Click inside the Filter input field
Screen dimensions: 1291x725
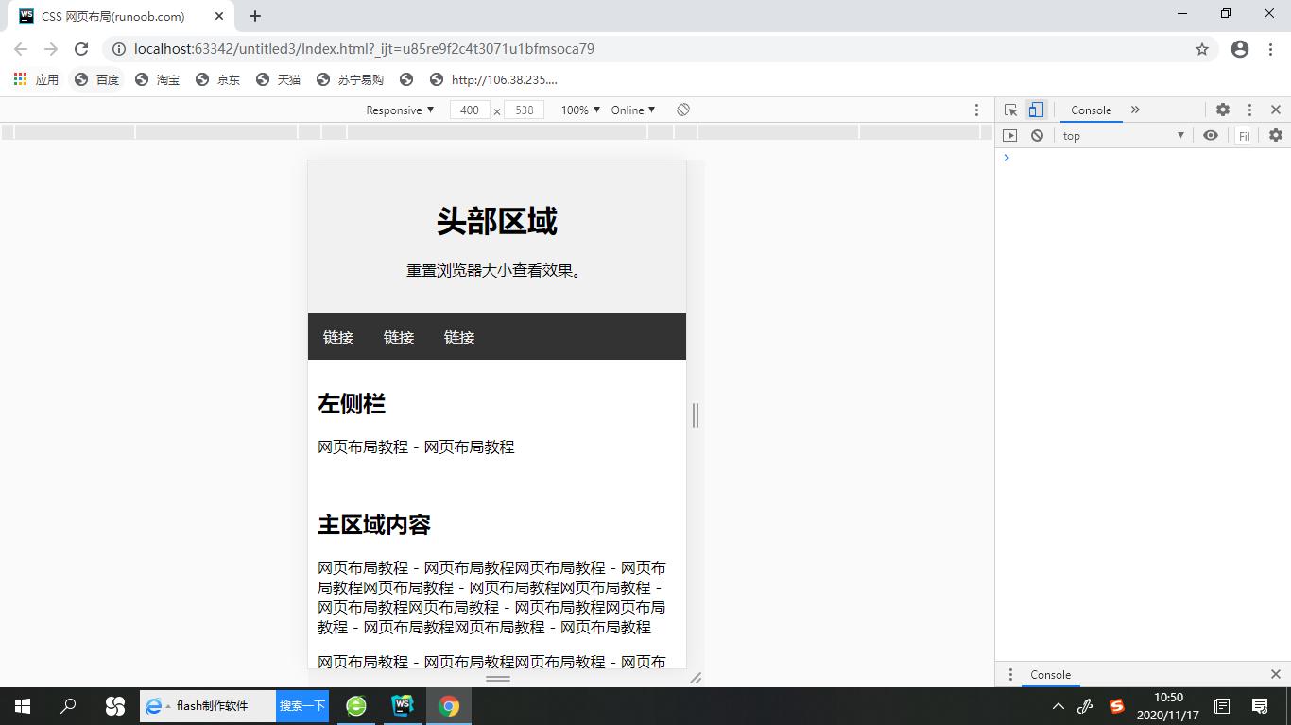point(1244,135)
